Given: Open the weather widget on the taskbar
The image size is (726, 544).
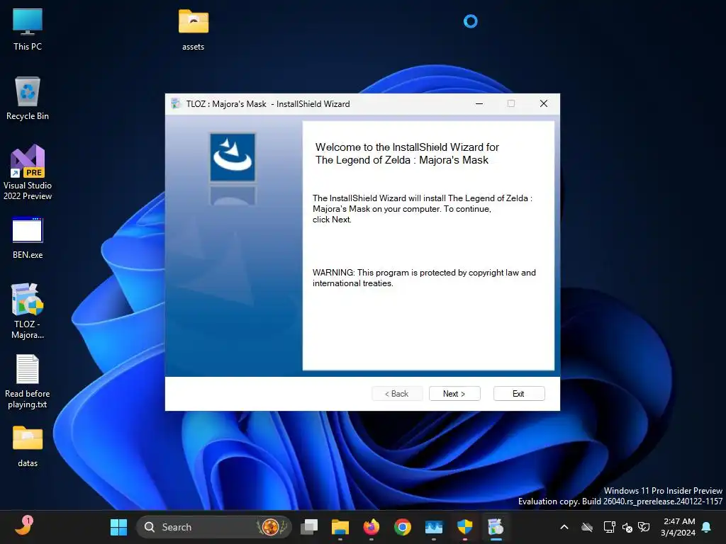Looking at the screenshot, I should pos(23,526).
